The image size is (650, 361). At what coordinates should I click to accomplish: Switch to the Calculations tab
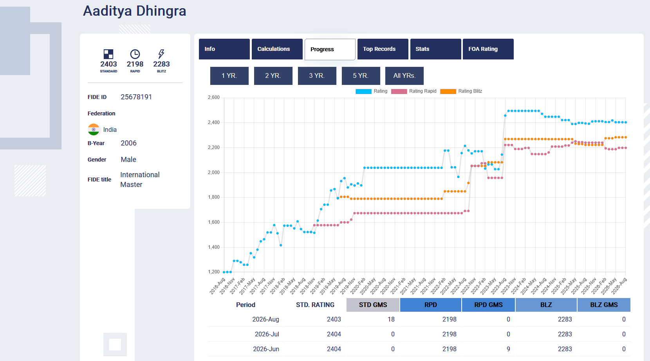277,49
